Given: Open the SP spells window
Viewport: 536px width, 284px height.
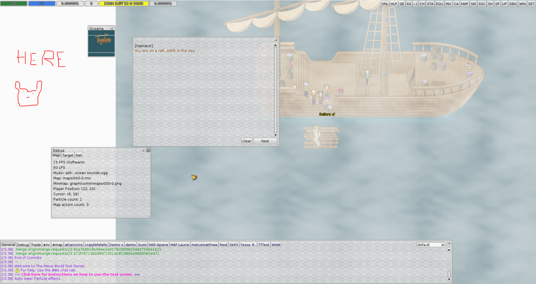Looking at the screenshot, I should point(497,4).
